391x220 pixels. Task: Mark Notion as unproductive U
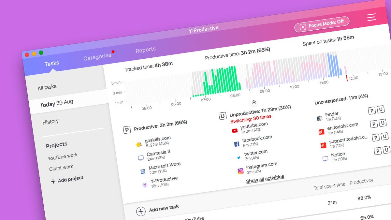click(x=387, y=150)
